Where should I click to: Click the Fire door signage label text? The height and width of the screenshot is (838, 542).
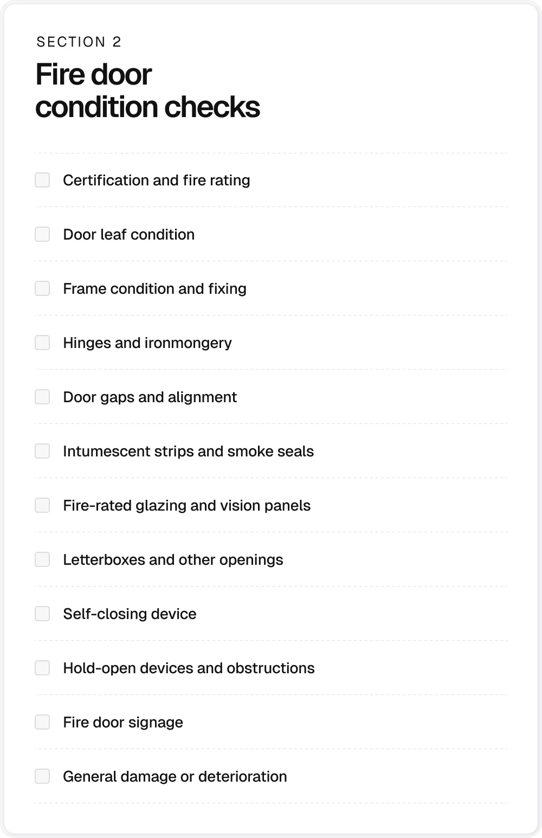(123, 722)
